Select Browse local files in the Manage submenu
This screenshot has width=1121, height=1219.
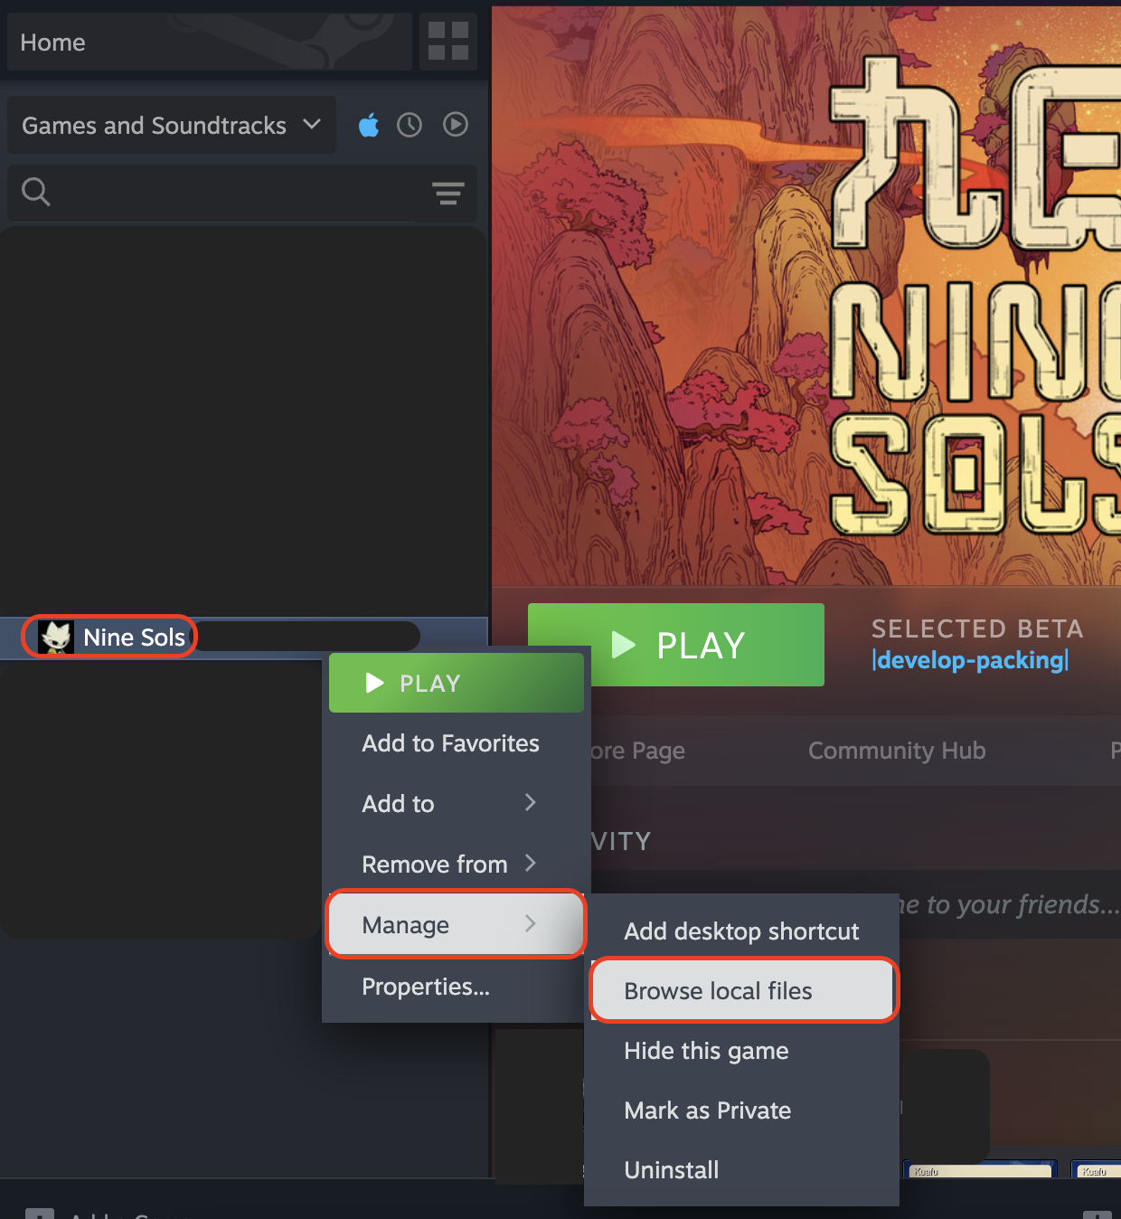pos(717,990)
